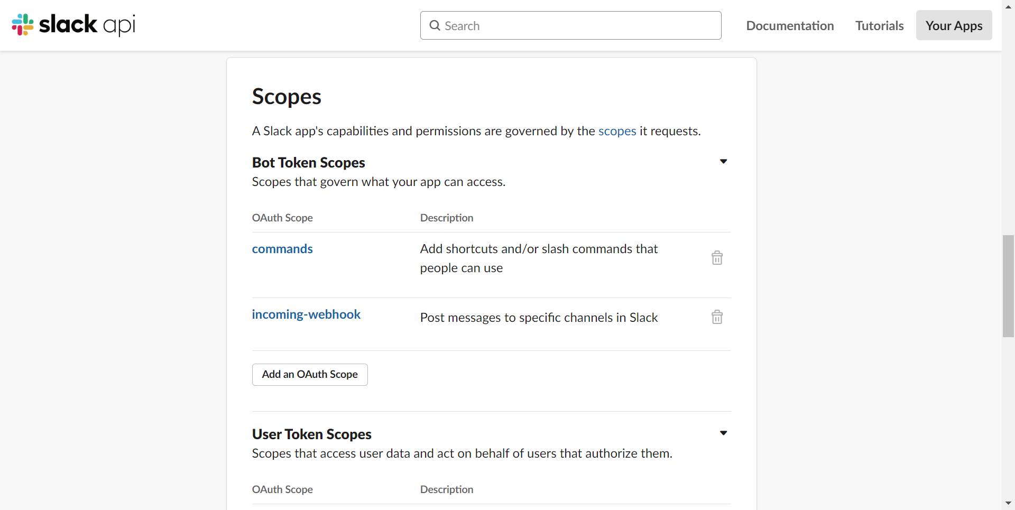Open the Documentation menu item

point(790,25)
